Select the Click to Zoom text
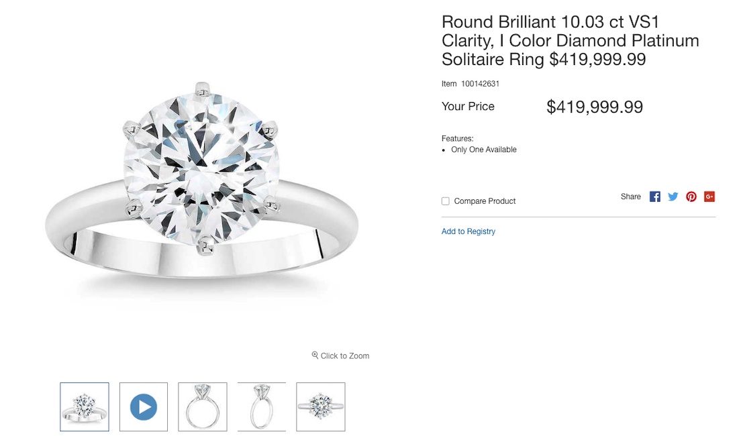 pyautogui.click(x=345, y=356)
